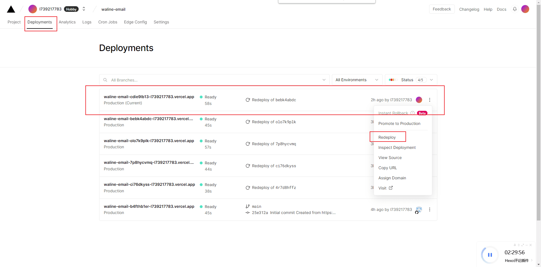The image size is (541, 267).
Task: Choose Visit from the context menu
Action: point(382,188)
